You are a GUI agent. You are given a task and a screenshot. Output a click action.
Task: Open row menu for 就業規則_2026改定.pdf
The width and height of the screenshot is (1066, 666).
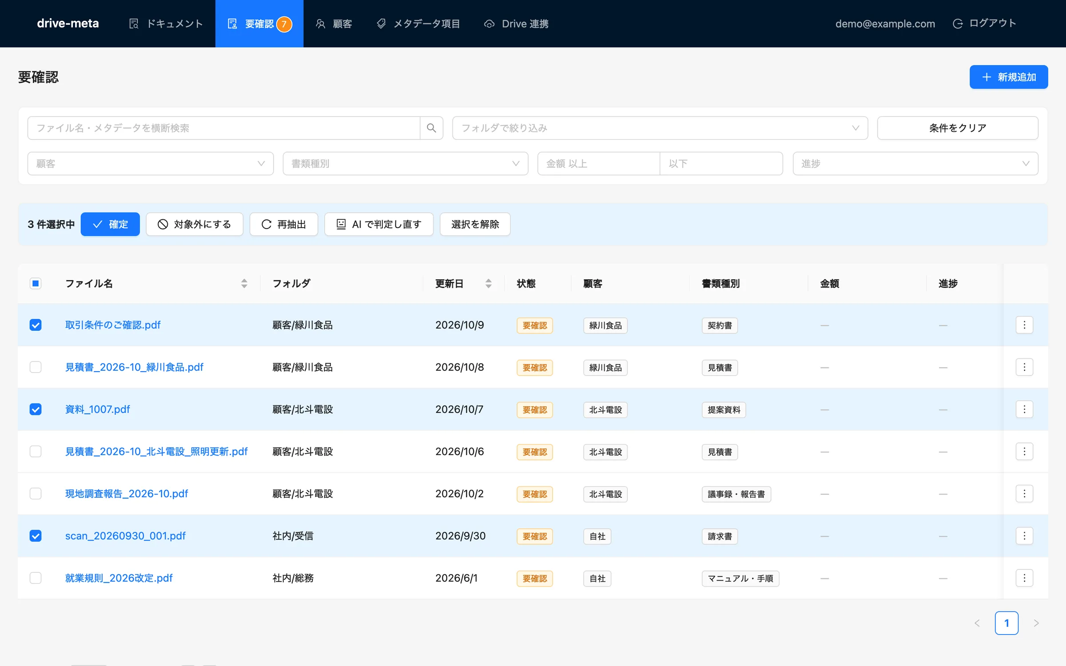tap(1024, 578)
